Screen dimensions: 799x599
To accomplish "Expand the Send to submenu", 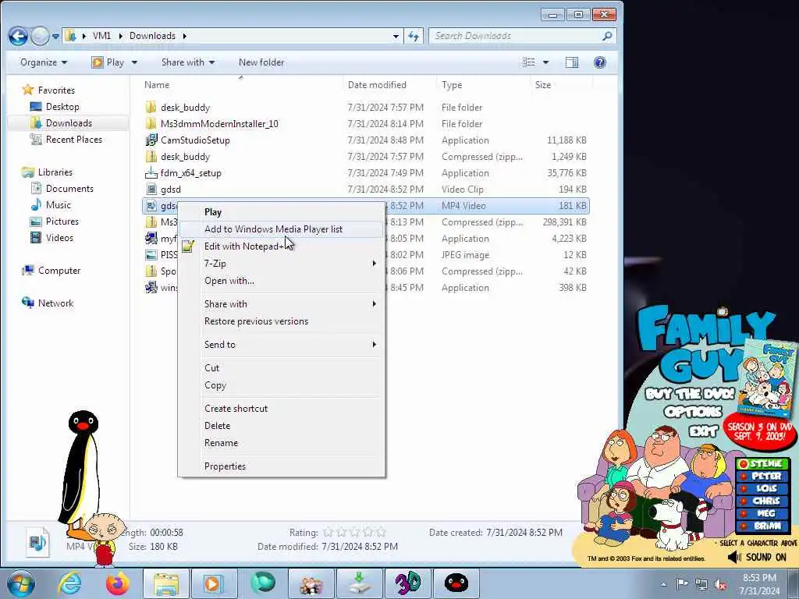I will click(x=281, y=344).
